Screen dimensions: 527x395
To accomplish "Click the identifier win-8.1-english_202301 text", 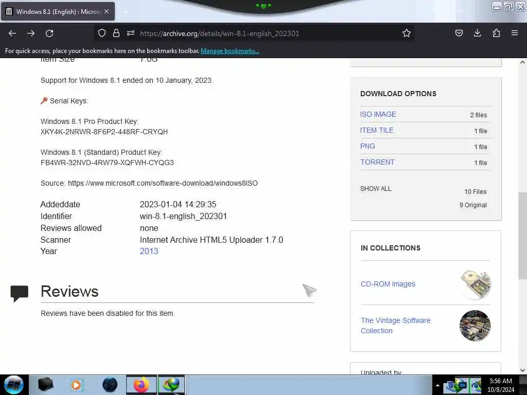I will [183, 217].
